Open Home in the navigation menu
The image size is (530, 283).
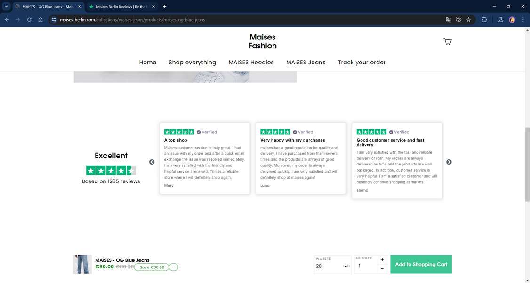(148, 62)
